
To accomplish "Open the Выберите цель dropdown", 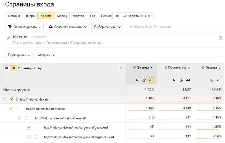I will (x=107, y=27).
